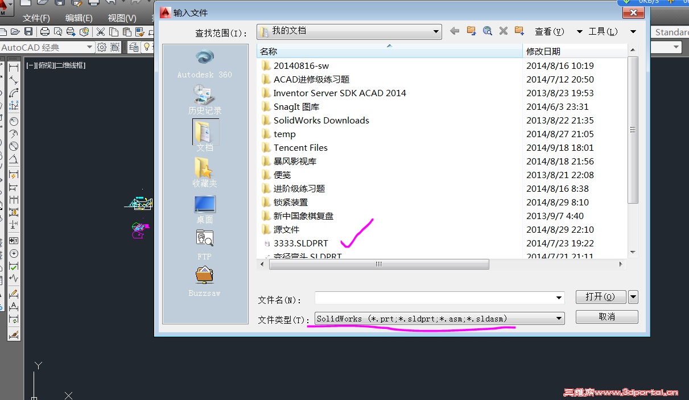Open 桌面 (Desktop) in the places sidebar
Viewport: 689px width, 400px height.
(x=205, y=209)
